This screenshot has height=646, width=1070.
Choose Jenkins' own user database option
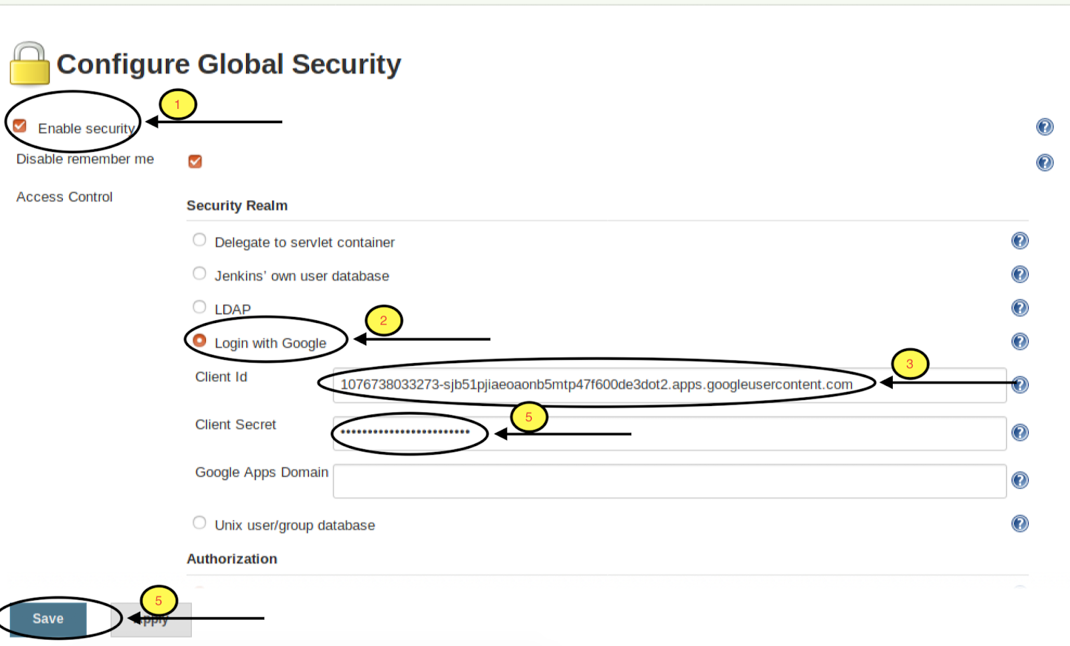199,273
